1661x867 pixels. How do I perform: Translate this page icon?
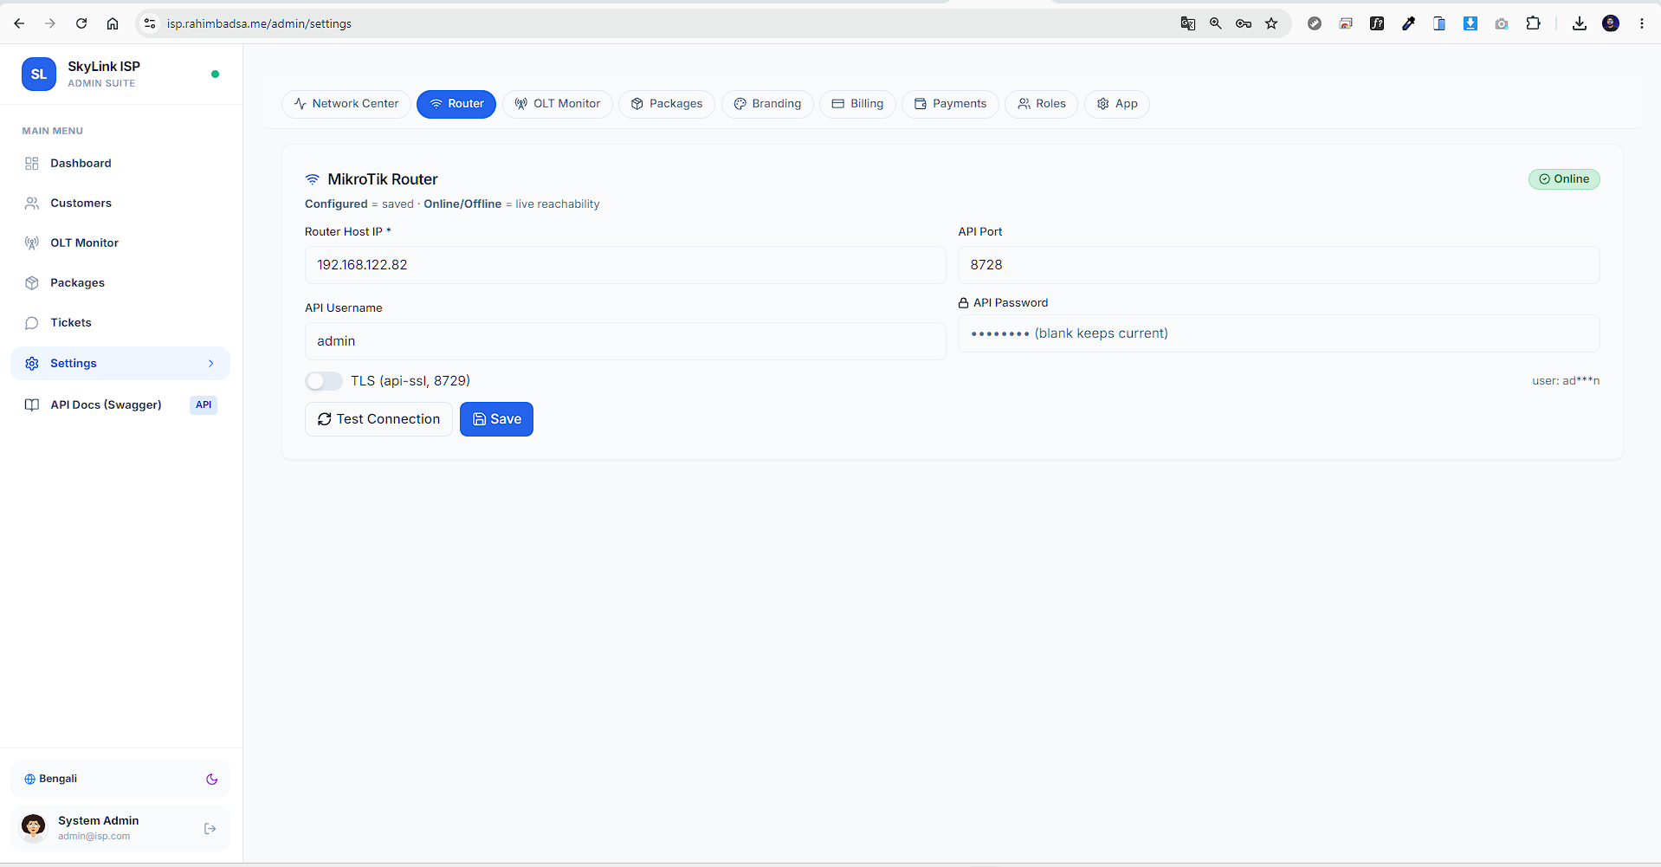point(1188,23)
